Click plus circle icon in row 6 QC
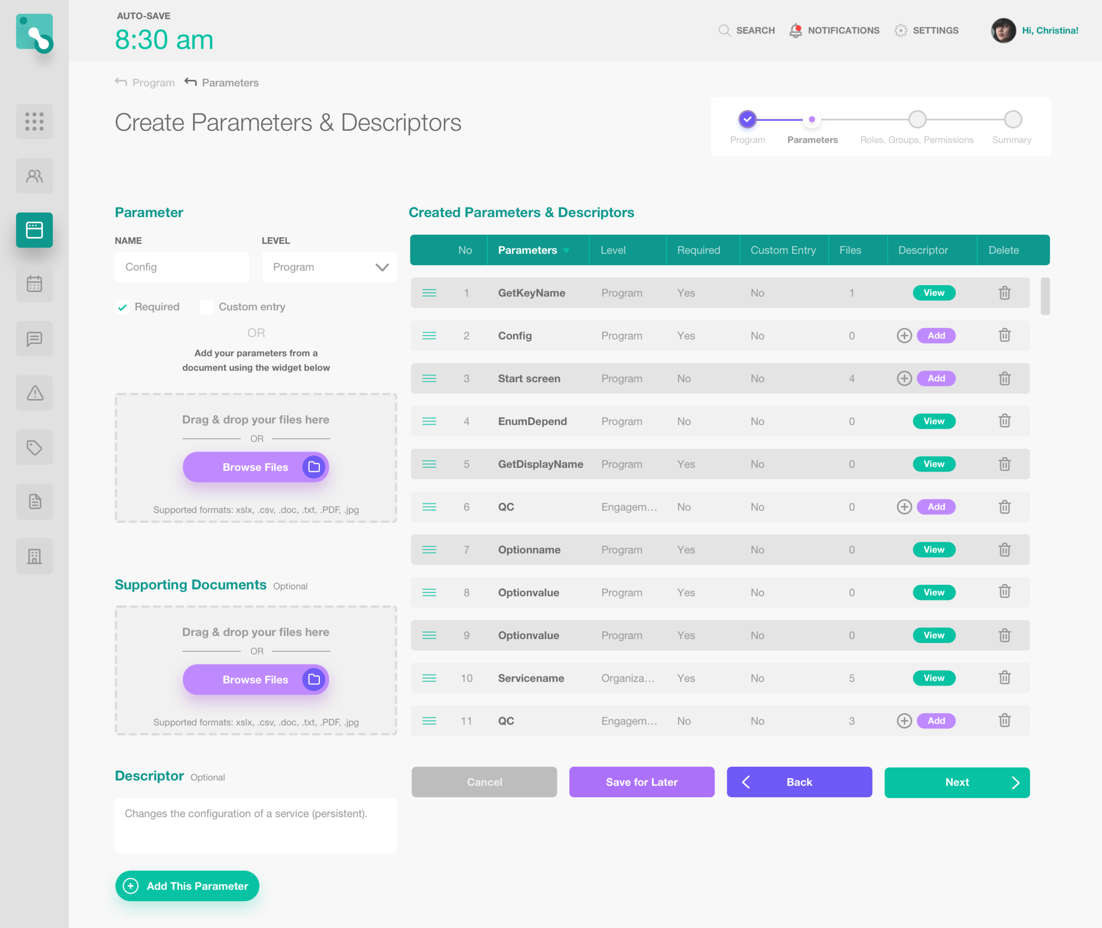This screenshot has height=928, width=1102. point(904,507)
